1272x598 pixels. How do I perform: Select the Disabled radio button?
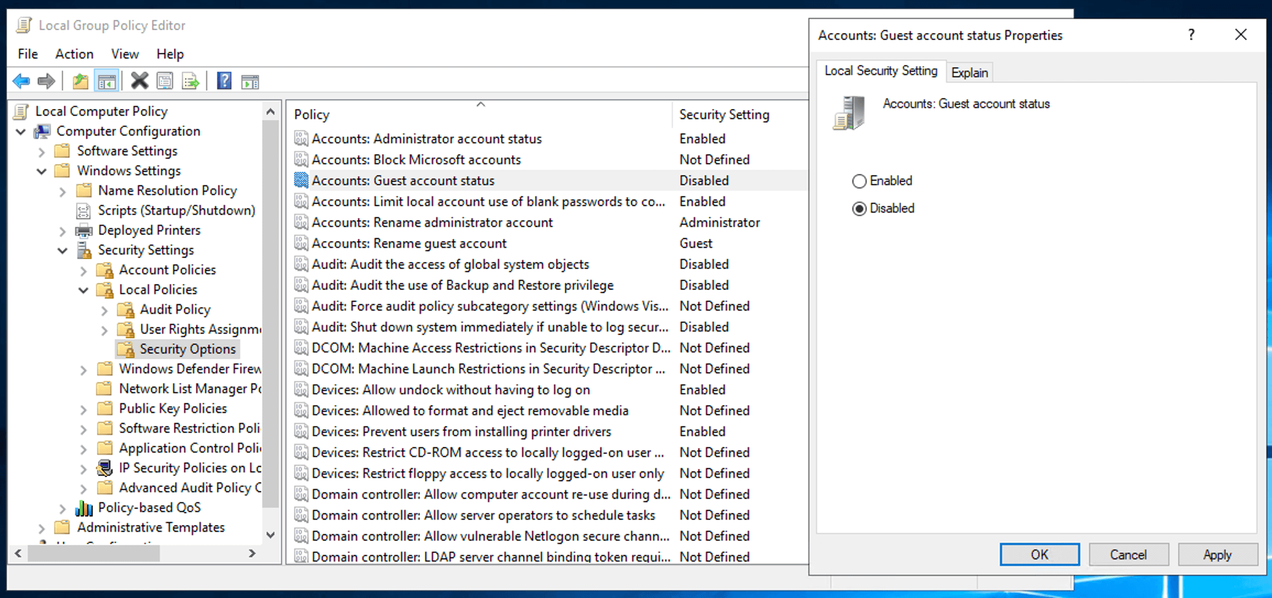coord(859,208)
